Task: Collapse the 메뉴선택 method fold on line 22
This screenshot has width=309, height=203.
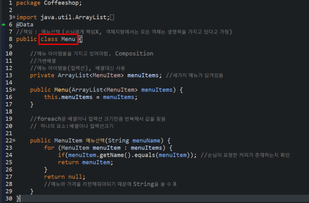Action: 14,140
